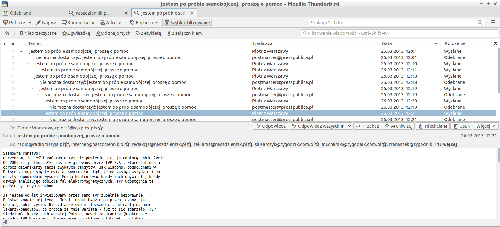Collapse the first thread with chevron

(x=21, y=51)
